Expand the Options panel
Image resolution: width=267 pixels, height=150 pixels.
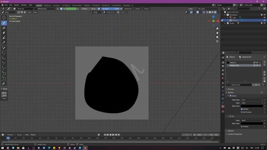230,131
